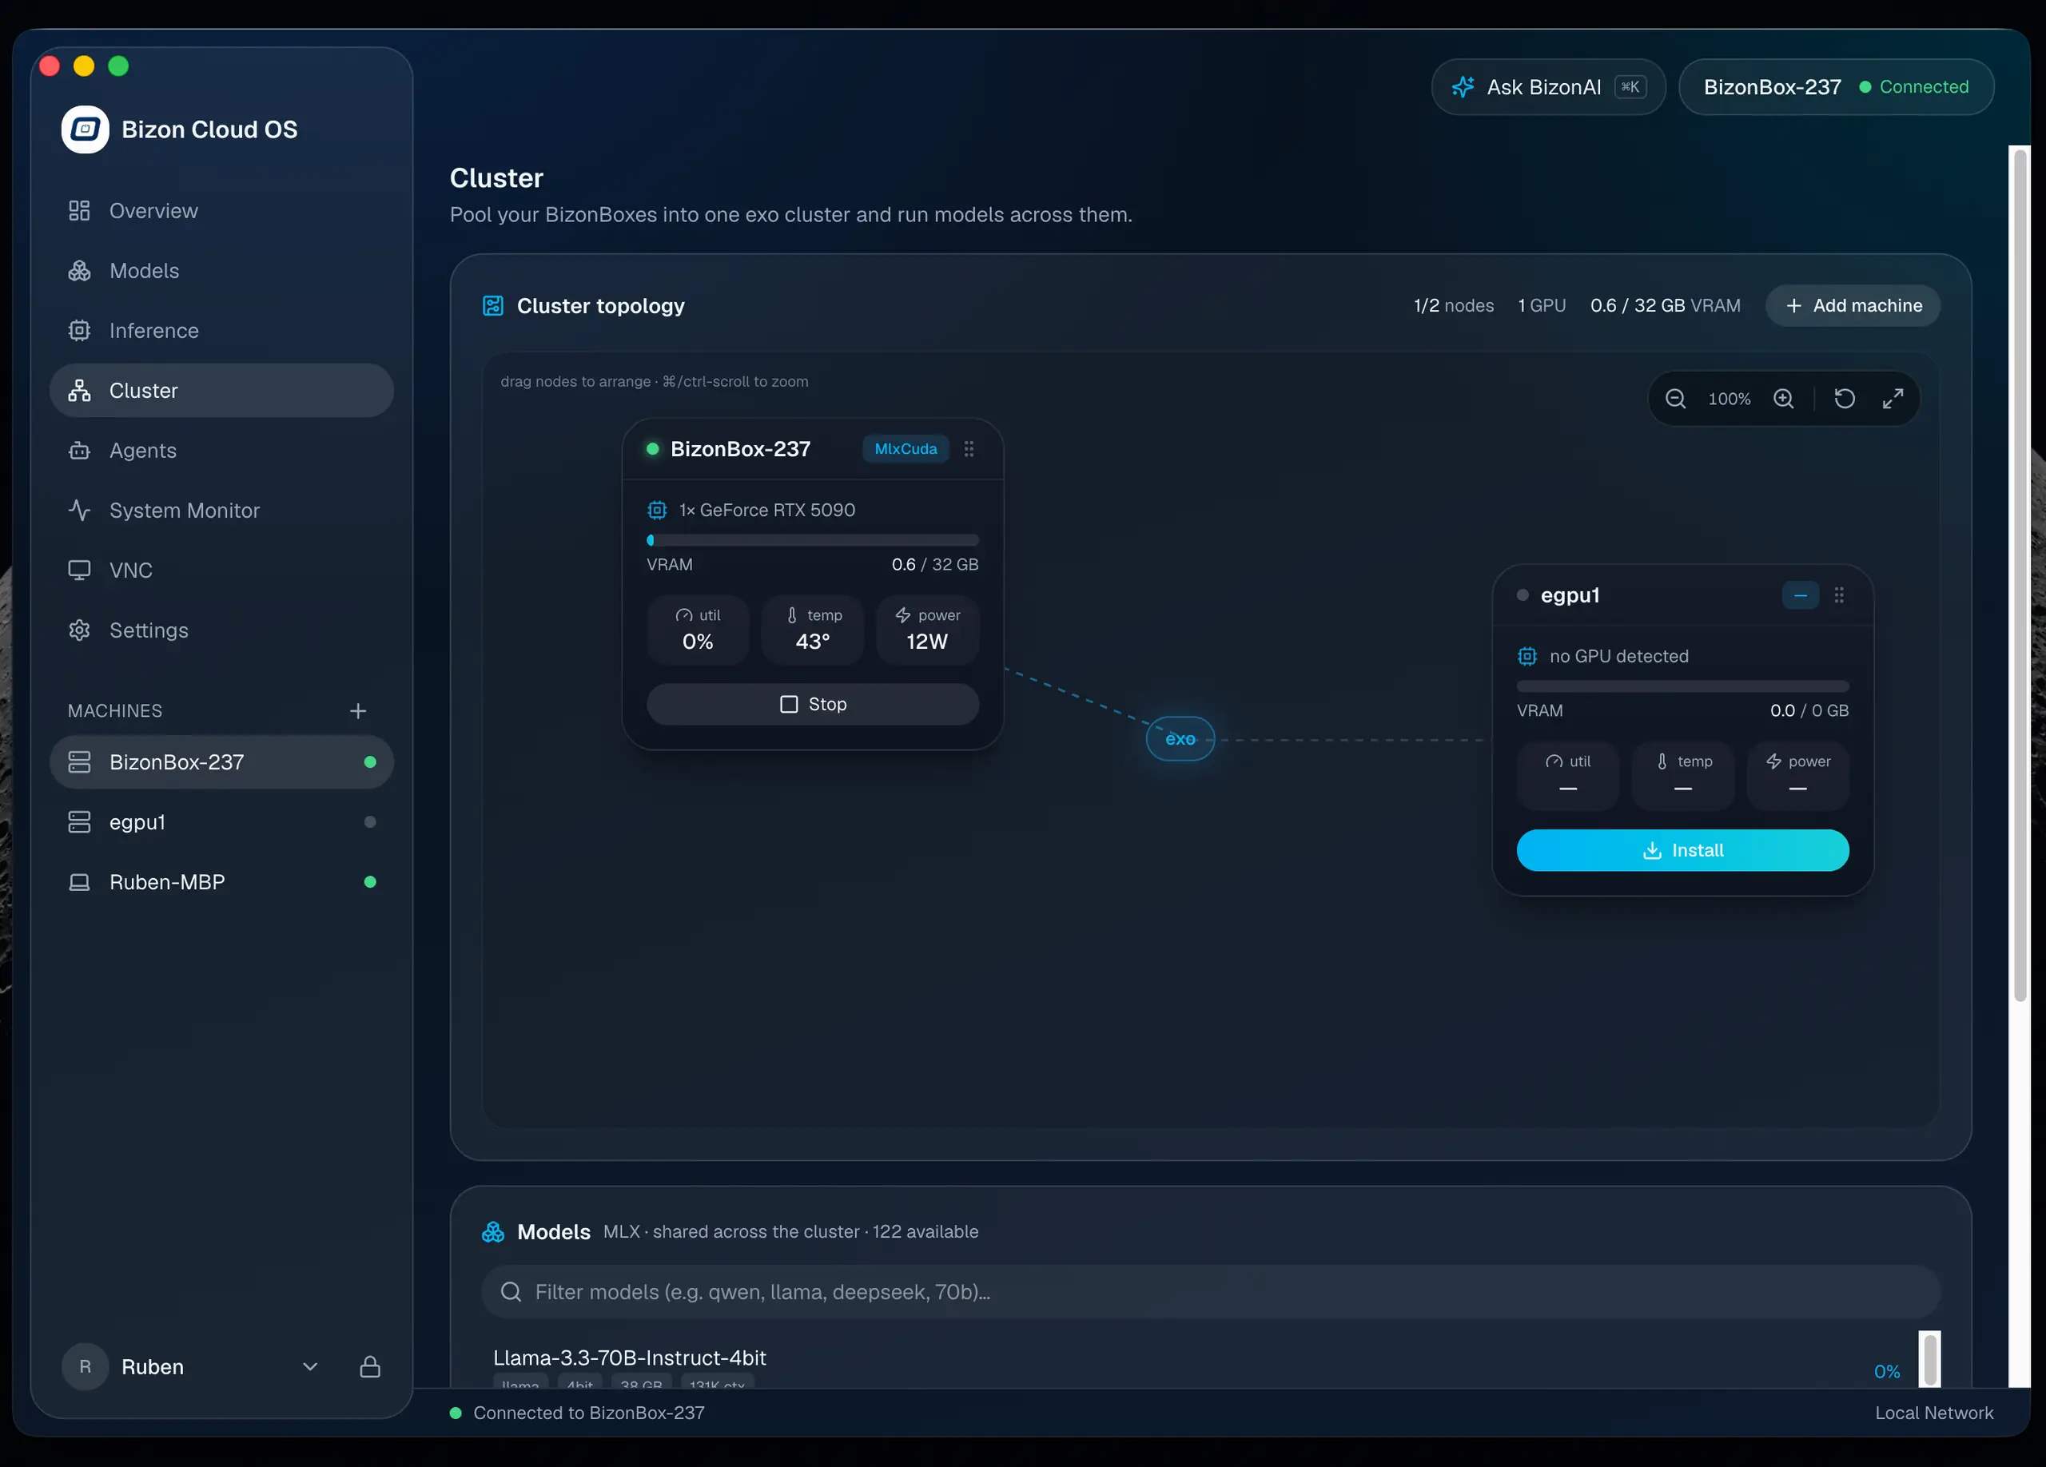The width and height of the screenshot is (2046, 1467).
Task: Expand topology canvas to fullscreen
Action: click(1893, 399)
